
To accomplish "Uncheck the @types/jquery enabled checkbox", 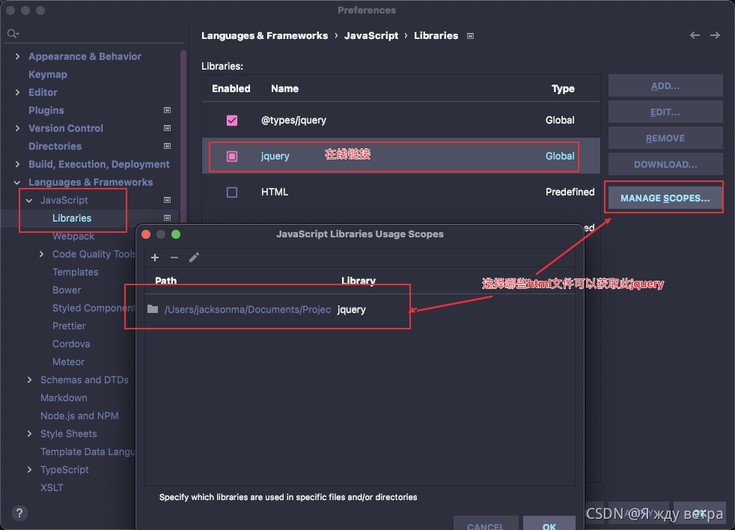I will 232,121.
